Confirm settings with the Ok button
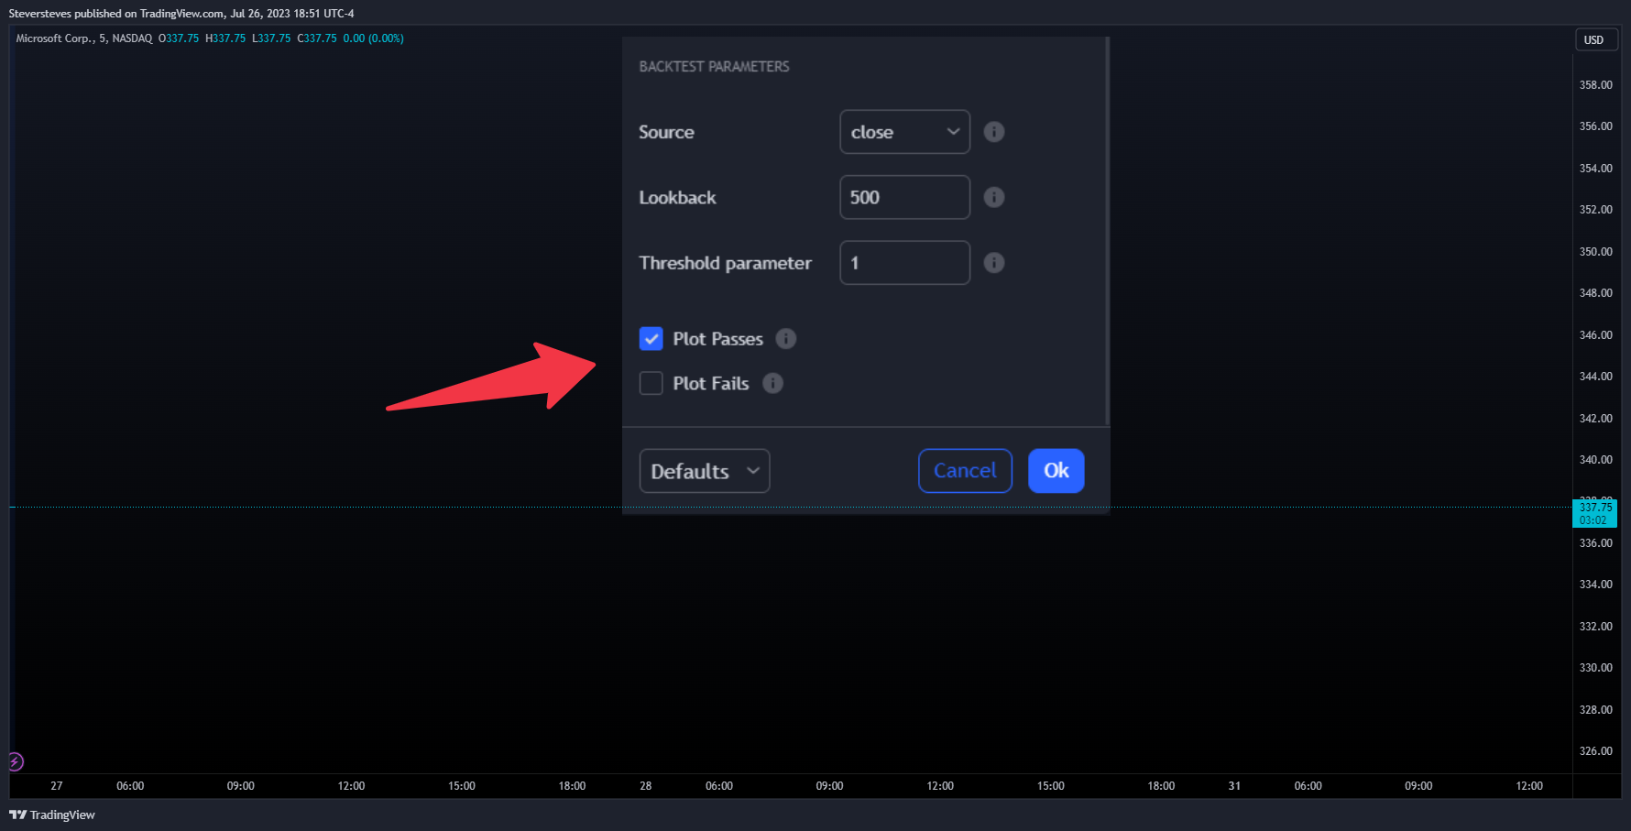This screenshot has height=831, width=1631. point(1056,471)
